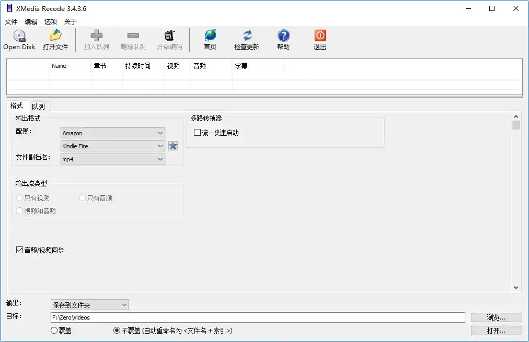Close the XMedia Recode window
The width and height of the screenshot is (529, 342).
(x=516, y=8)
